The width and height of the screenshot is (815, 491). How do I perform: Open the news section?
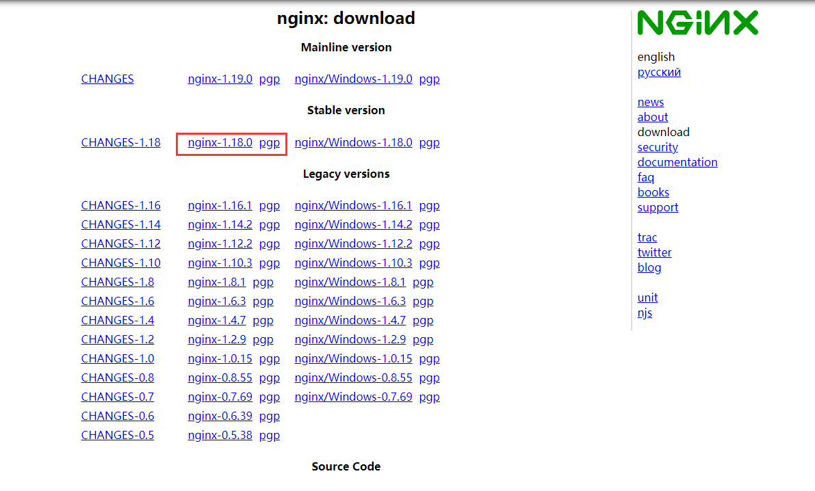[x=650, y=102]
